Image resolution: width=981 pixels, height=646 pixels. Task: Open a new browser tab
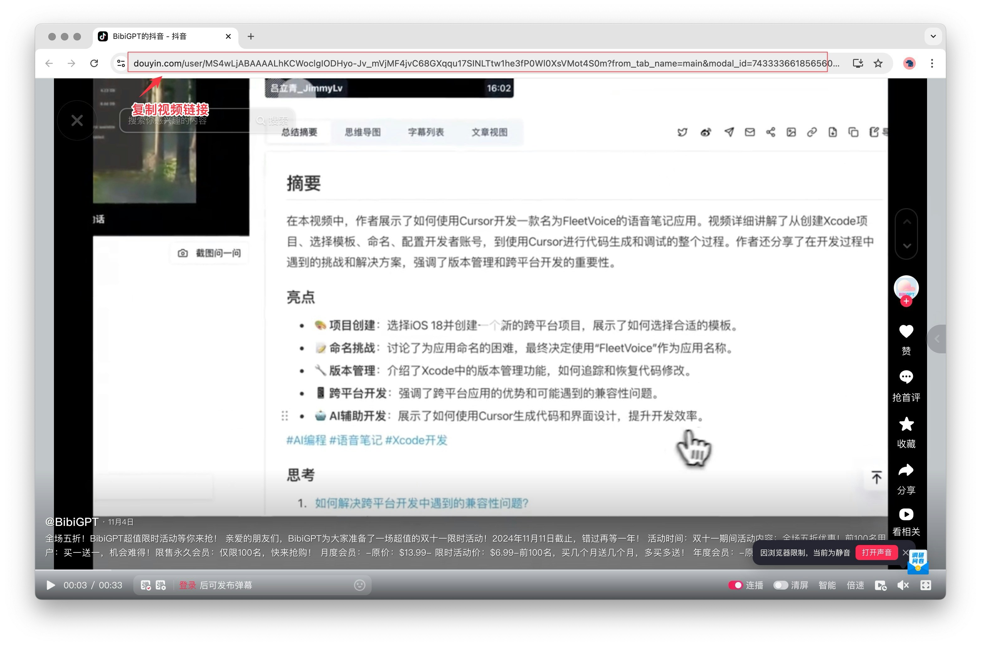(x=251, y=36)
